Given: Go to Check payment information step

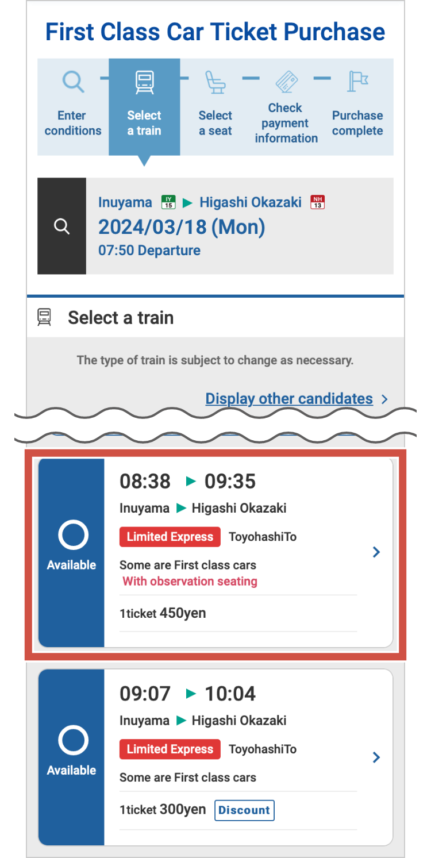Looking at the screenshot, I should (x=286, y=123).
